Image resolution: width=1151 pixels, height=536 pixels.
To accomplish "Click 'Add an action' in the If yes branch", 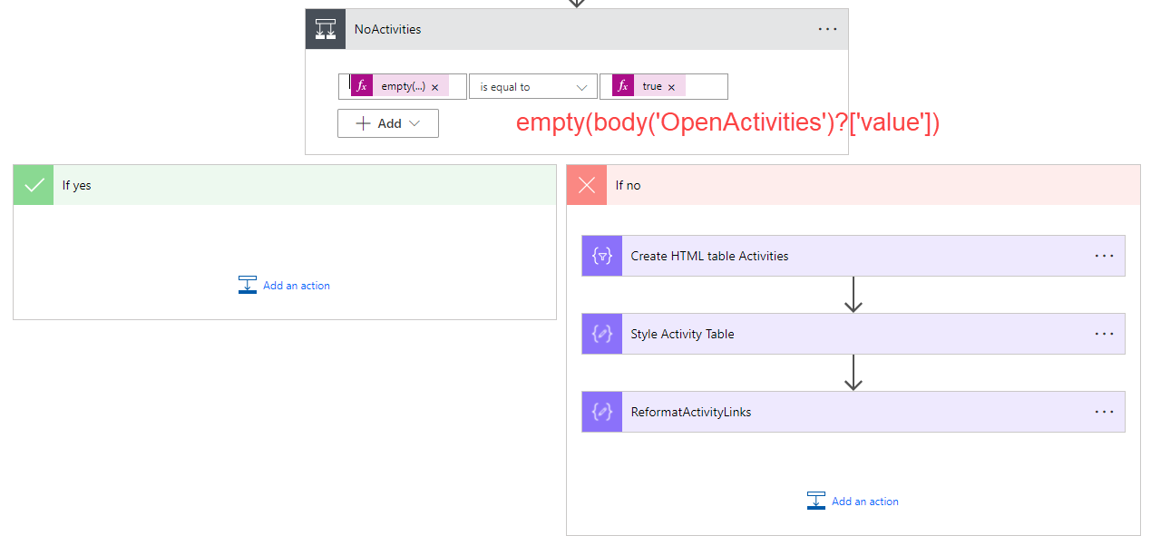I will click(x=296, y=285).
